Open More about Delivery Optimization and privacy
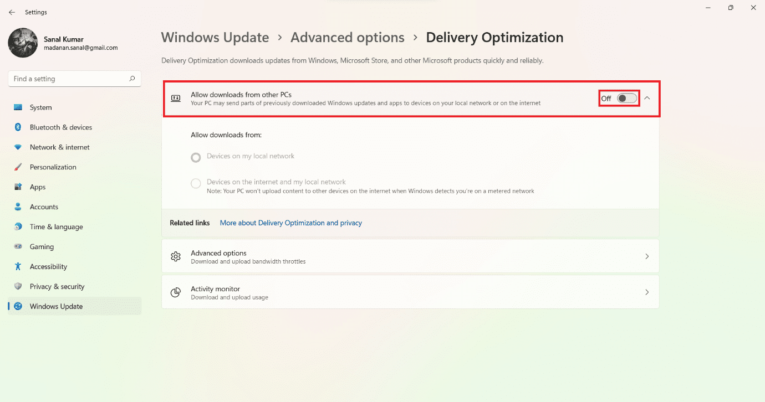765x402 pixels. tap(290, 223)
